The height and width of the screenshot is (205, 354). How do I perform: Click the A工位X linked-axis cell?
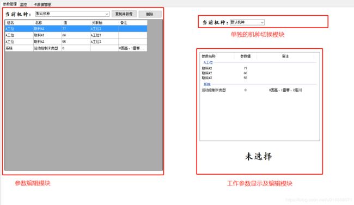point(105,29)
